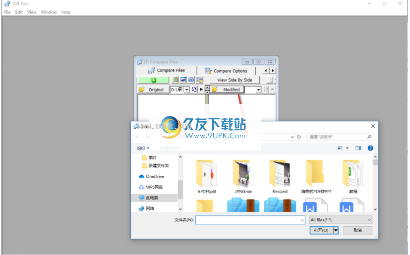410x255 pixels.
Task: Switch to the Compare Options tab
Action: [226, 71]
